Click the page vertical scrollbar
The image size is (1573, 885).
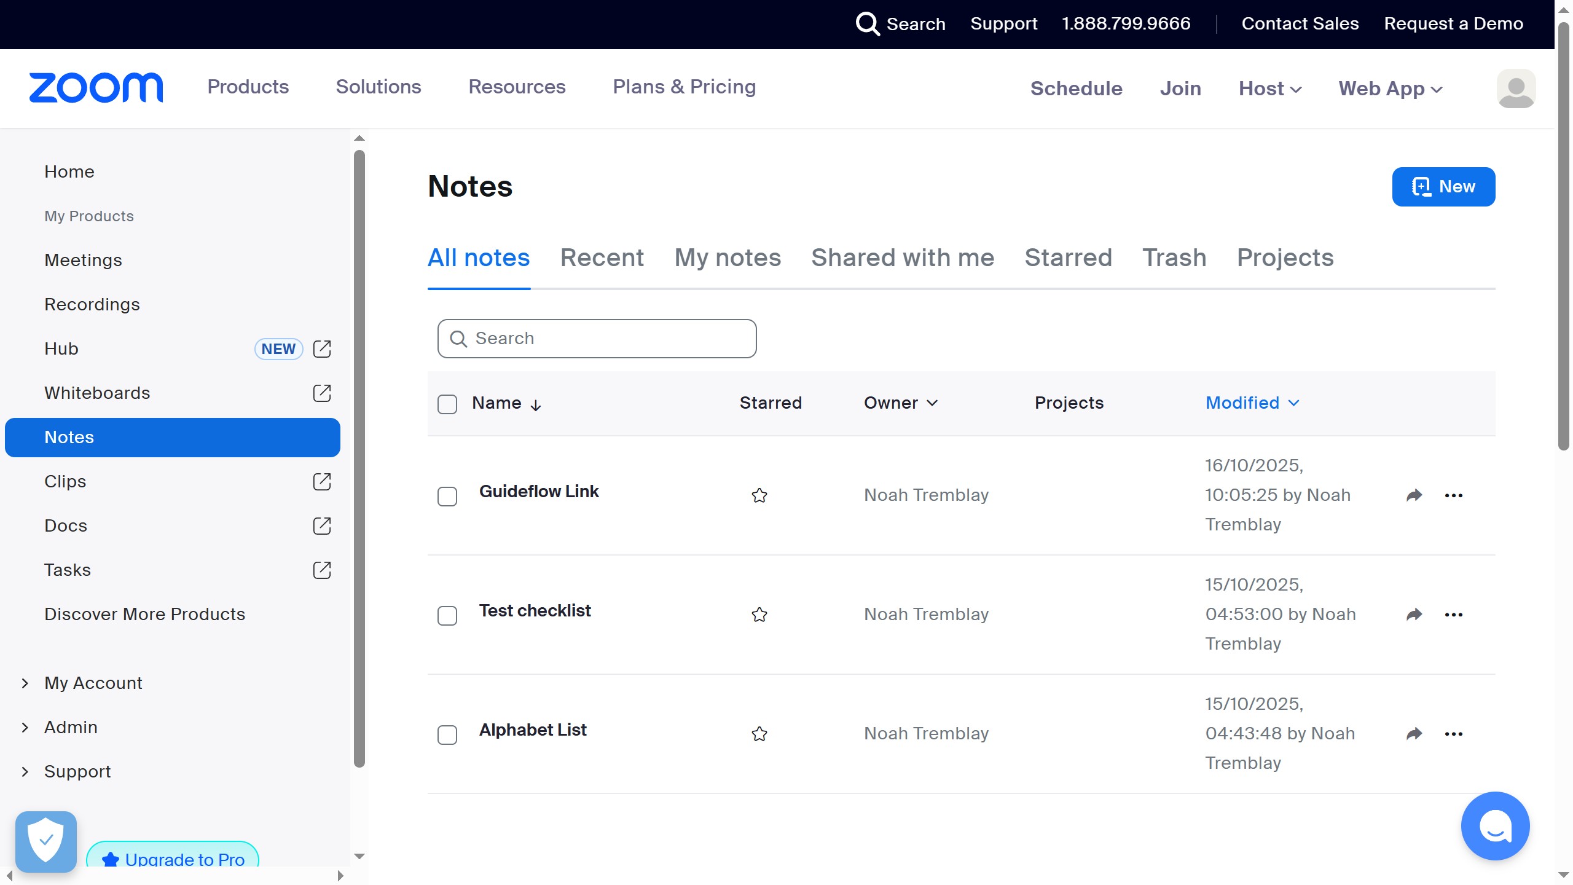coord(1564,237)
